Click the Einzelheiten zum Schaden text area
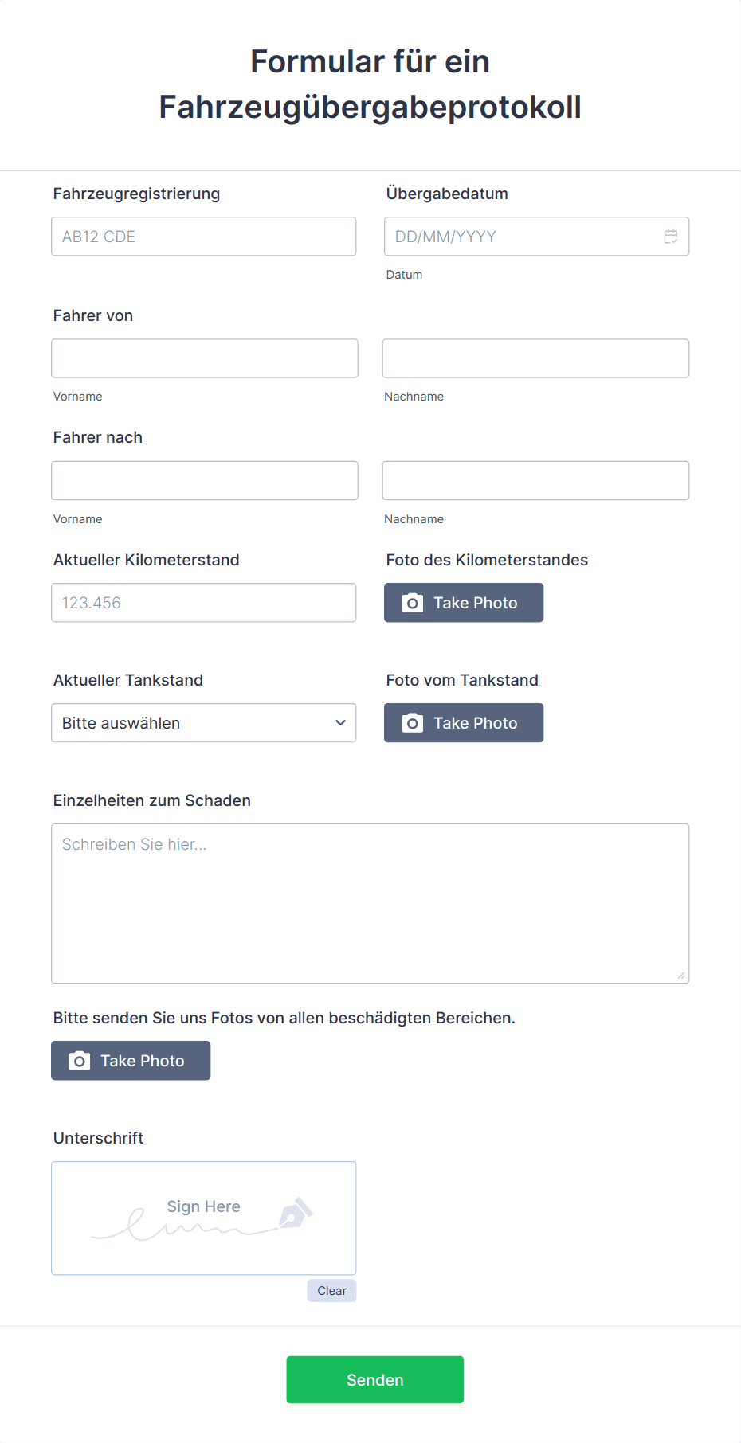This screenshot has width=741, height=1443. (370, 904)
